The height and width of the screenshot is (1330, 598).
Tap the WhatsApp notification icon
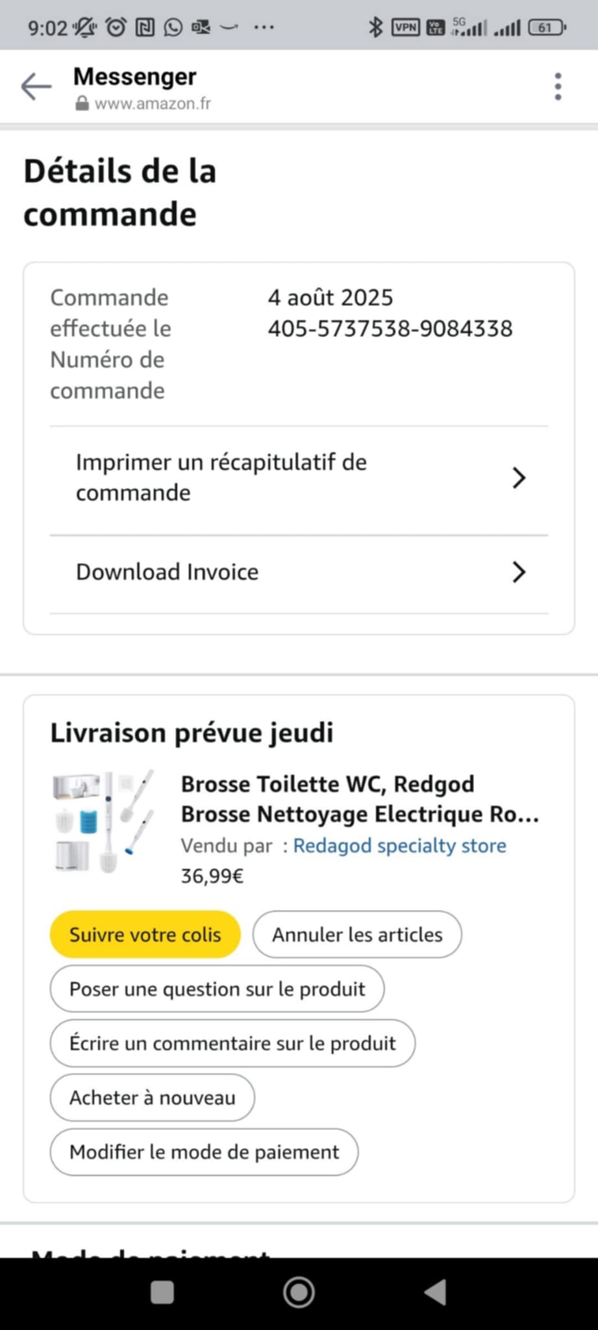pyautogui.click(x=173, y=27)
